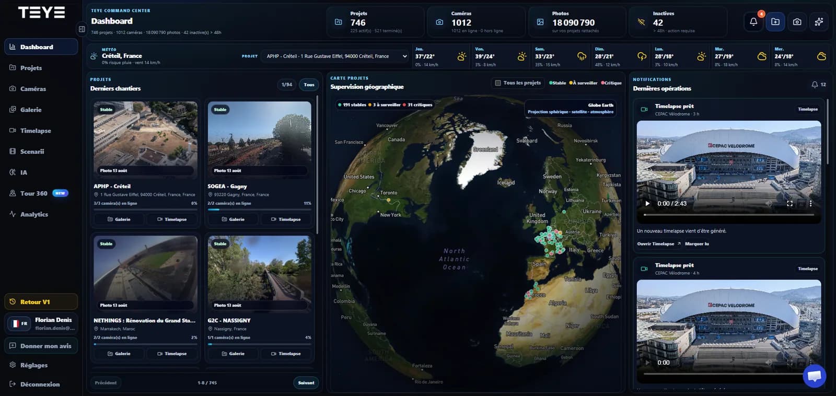Click the new project folder-plus icon
836x396 pixels.
click(775, 22)
